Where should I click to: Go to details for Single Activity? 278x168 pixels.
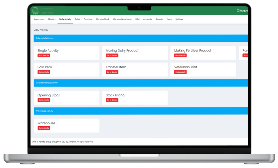(43, 55)
